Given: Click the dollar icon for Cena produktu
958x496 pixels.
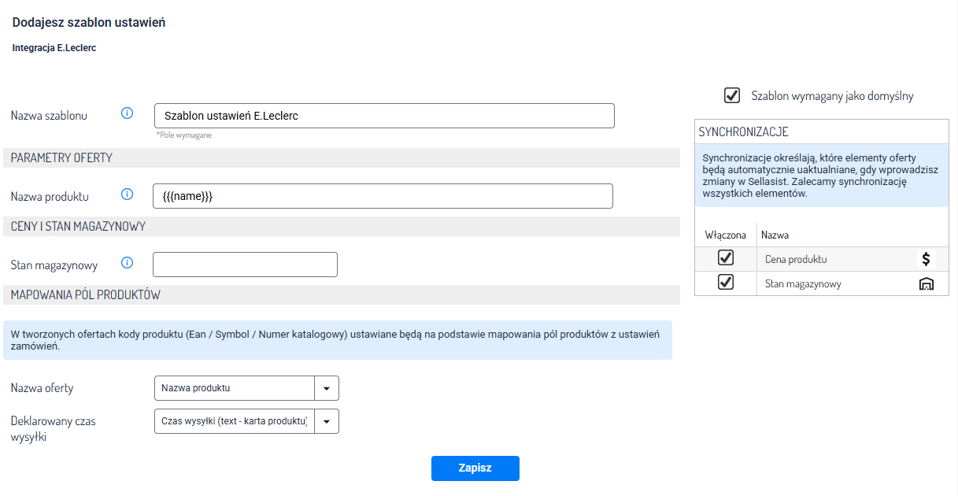Looking at the screenshot, I should (x=926, y=258).
